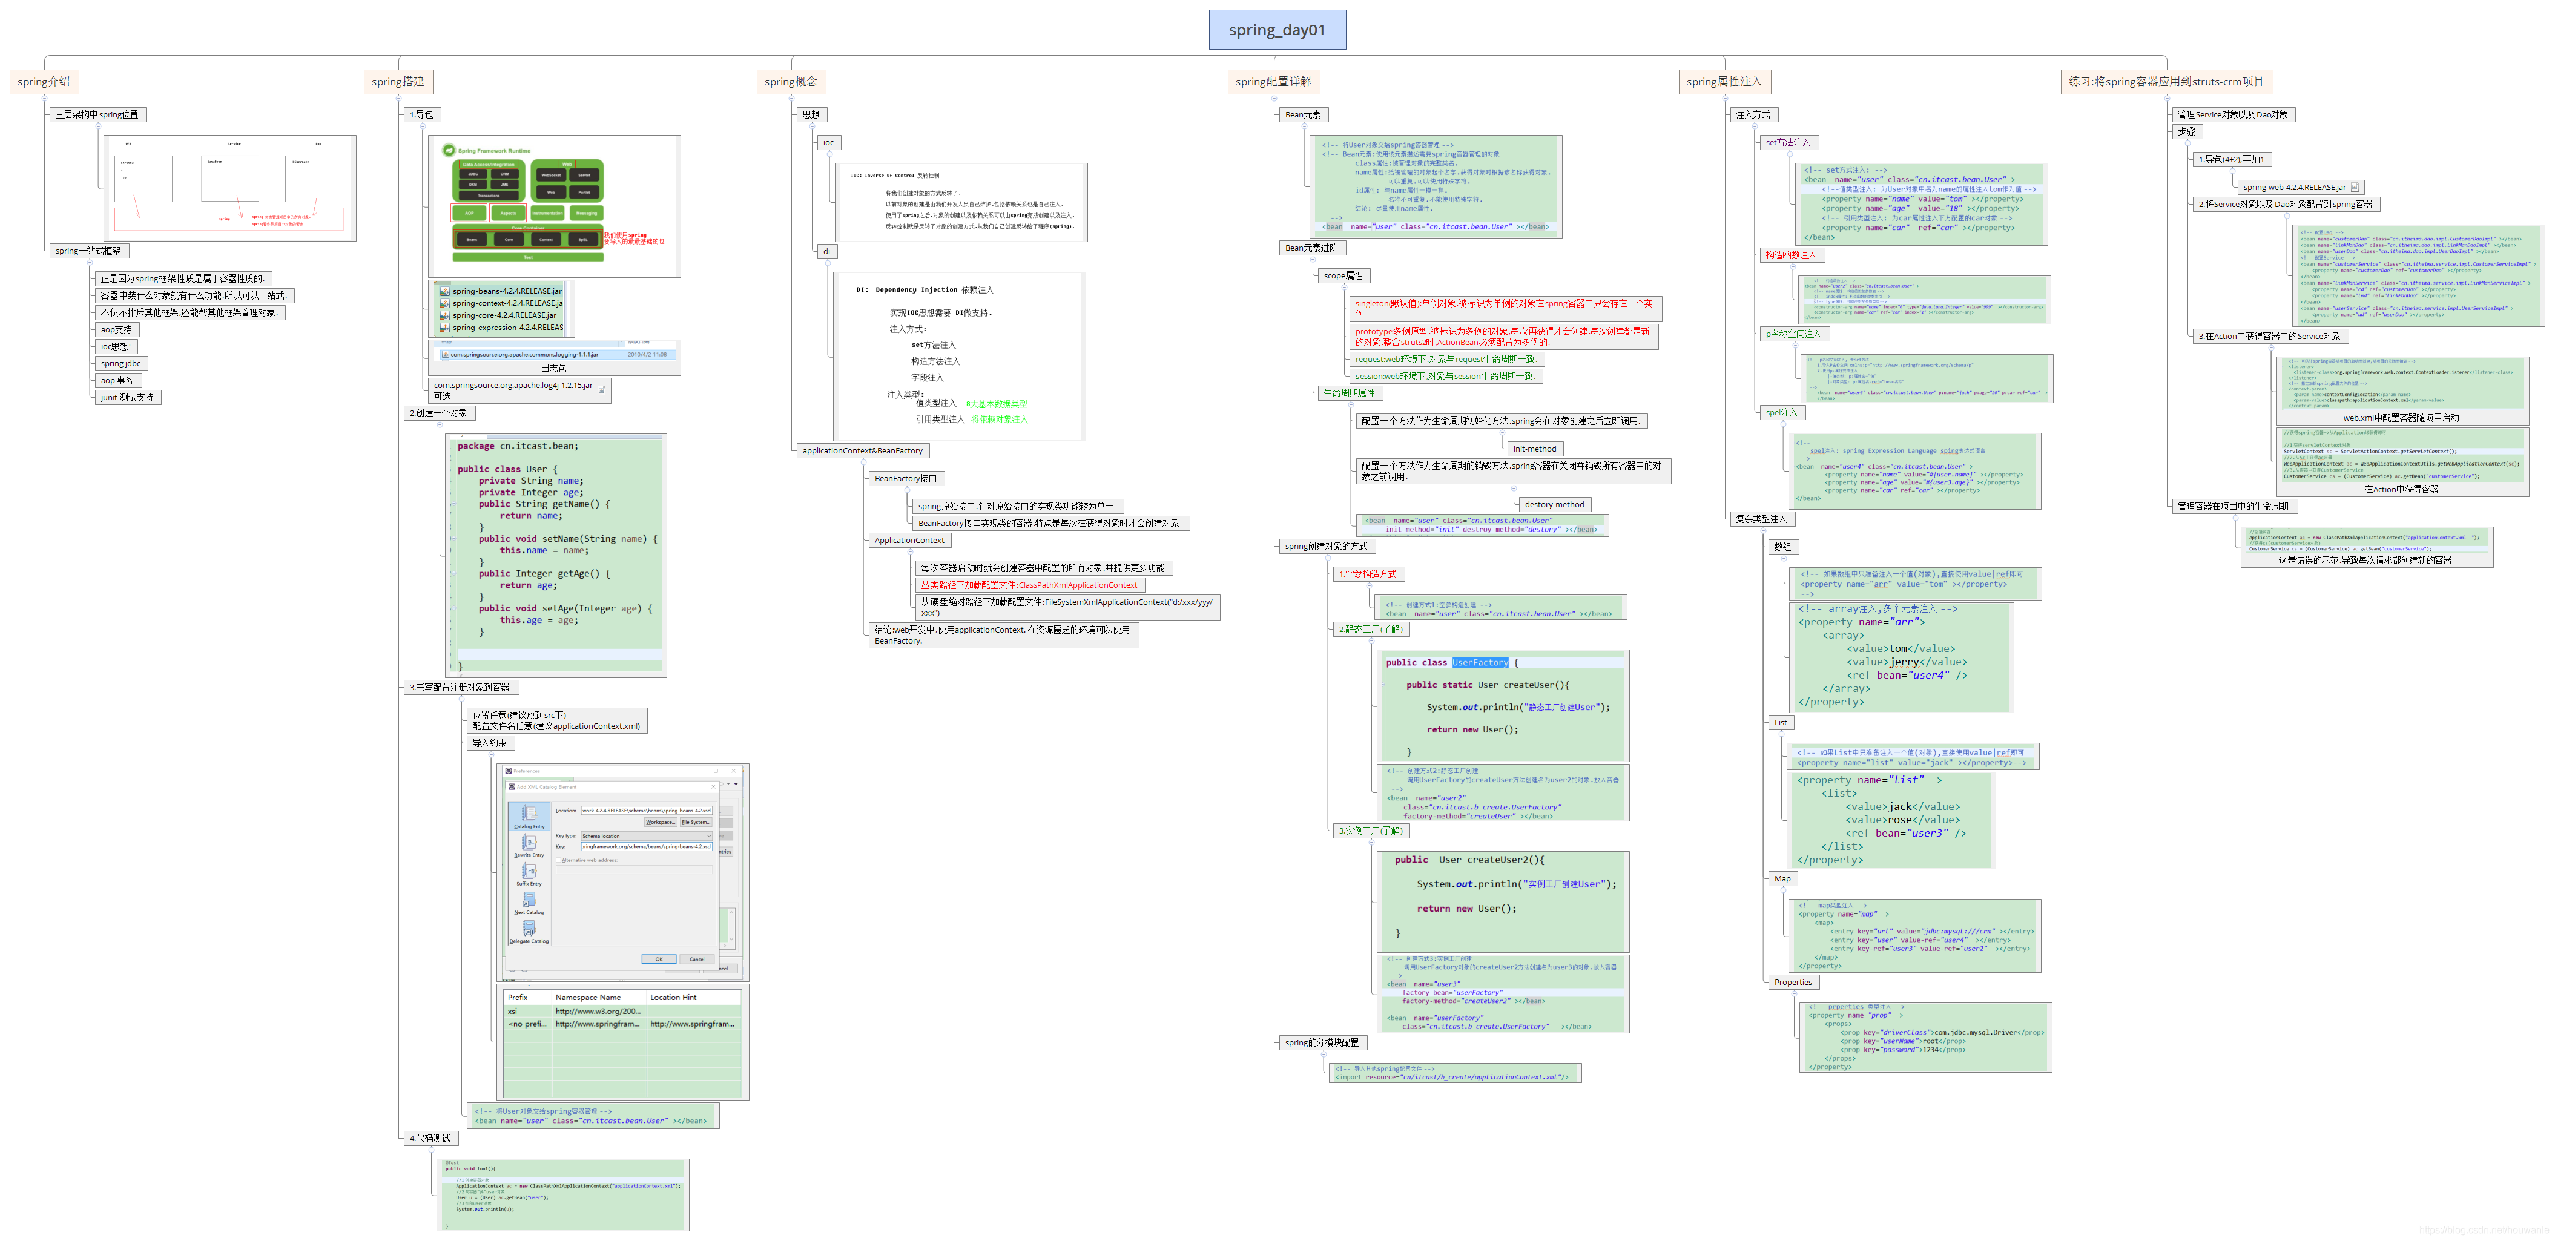Click the jar icon beside spring-core-4.2.4.RELEASE.jar
The image size is (2555, 1241).
pyautogui.click(x=446, y=315)
